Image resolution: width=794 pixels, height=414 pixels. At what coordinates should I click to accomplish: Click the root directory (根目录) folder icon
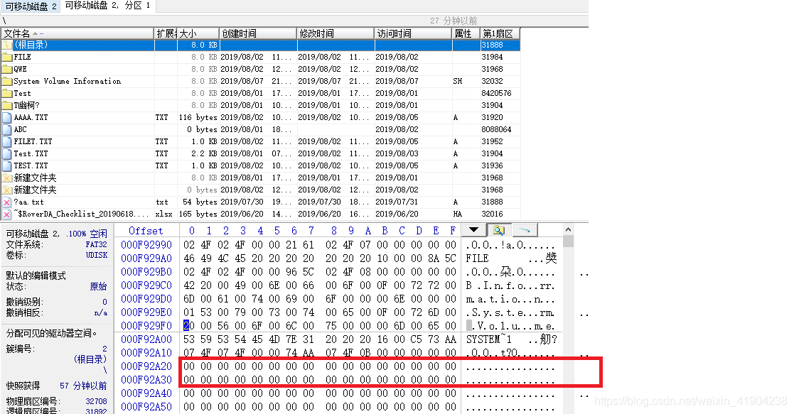click(7, 45)
